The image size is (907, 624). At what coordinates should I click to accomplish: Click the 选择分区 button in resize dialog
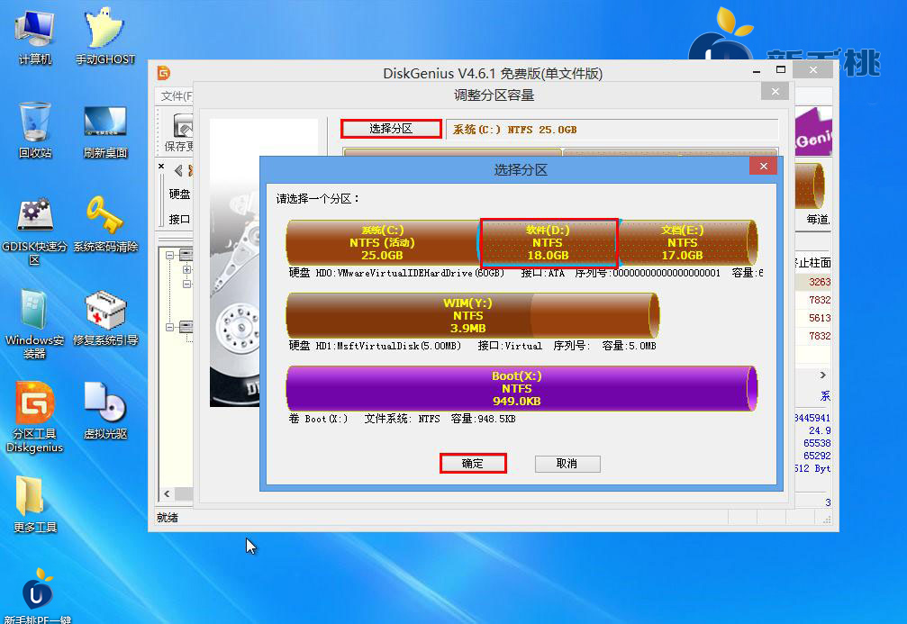pos(392,129)
